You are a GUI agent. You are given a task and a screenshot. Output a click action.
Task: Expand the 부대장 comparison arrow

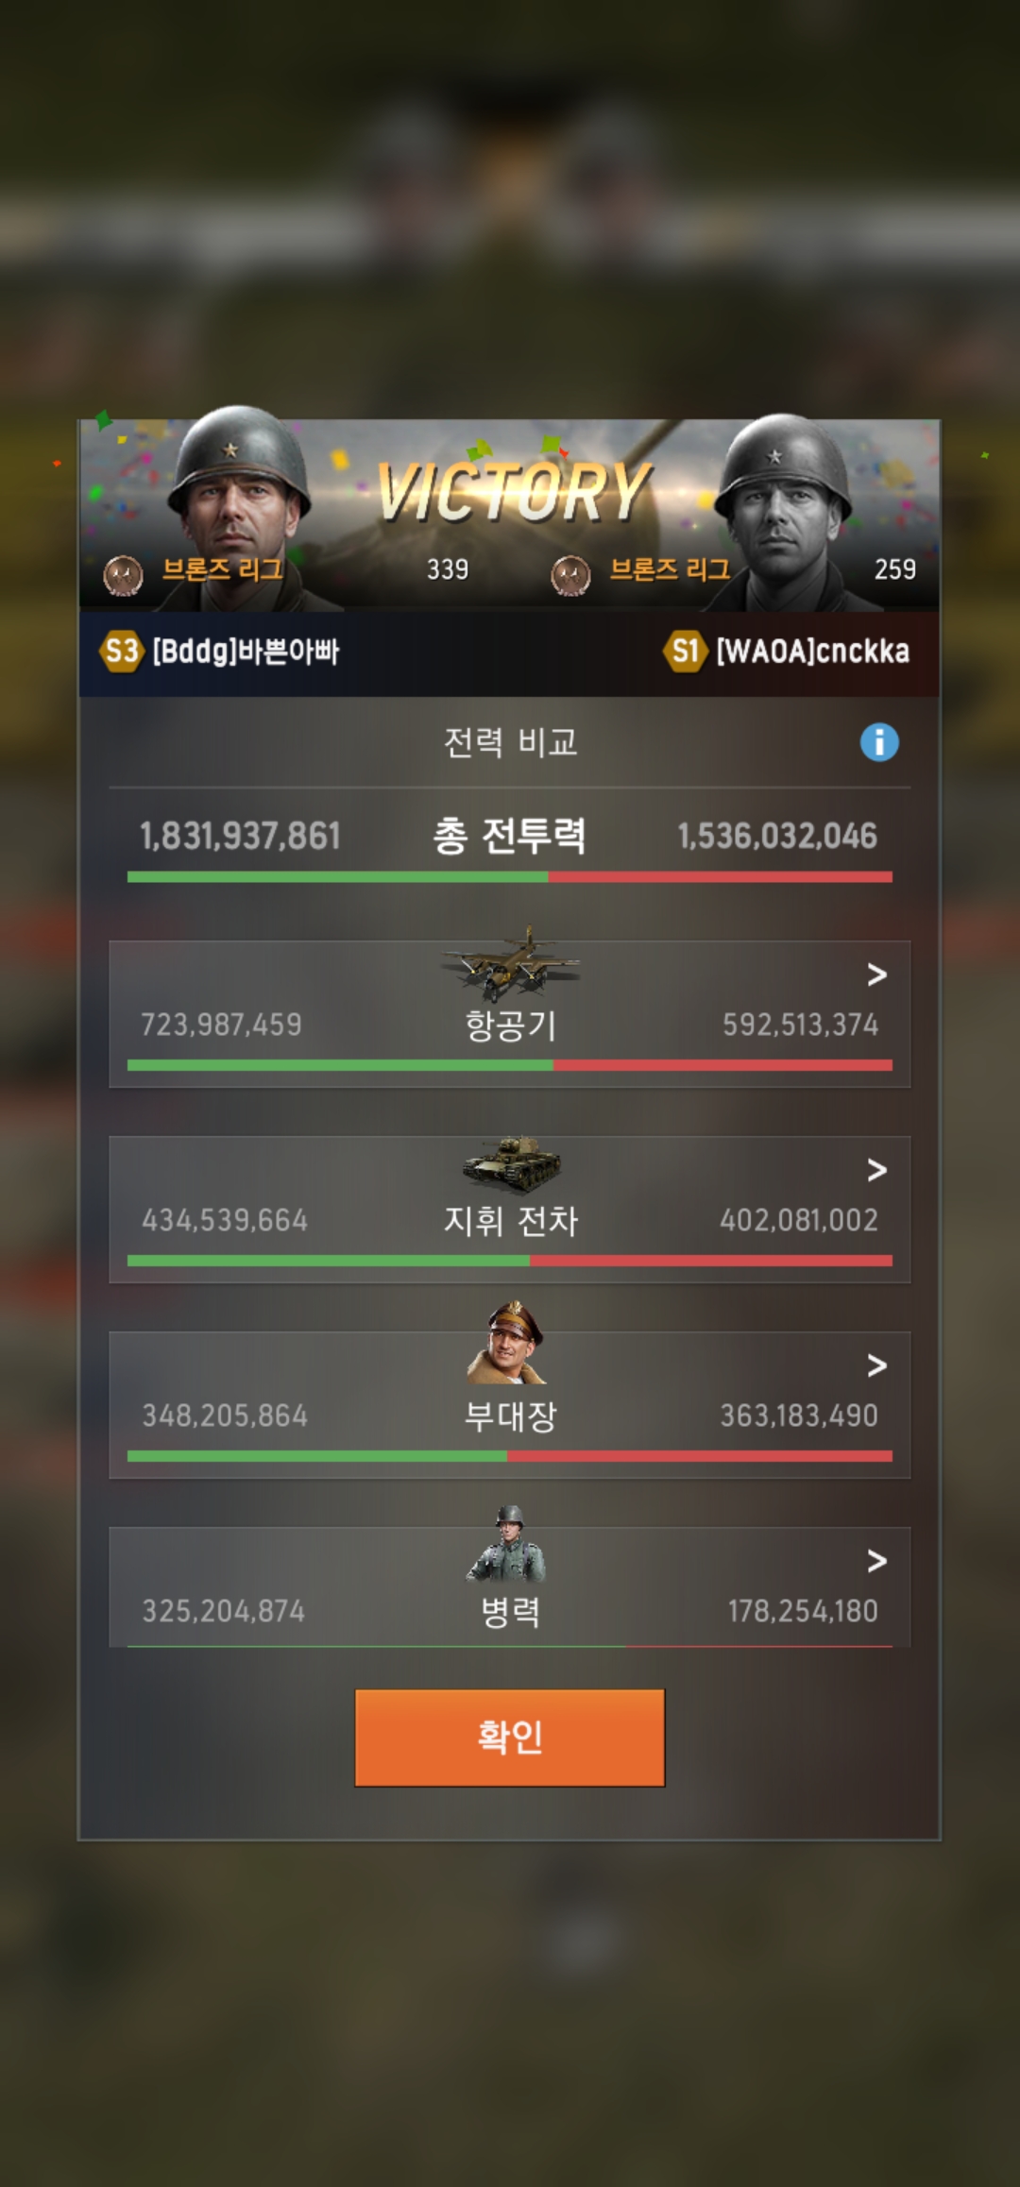click(876, 1365)
